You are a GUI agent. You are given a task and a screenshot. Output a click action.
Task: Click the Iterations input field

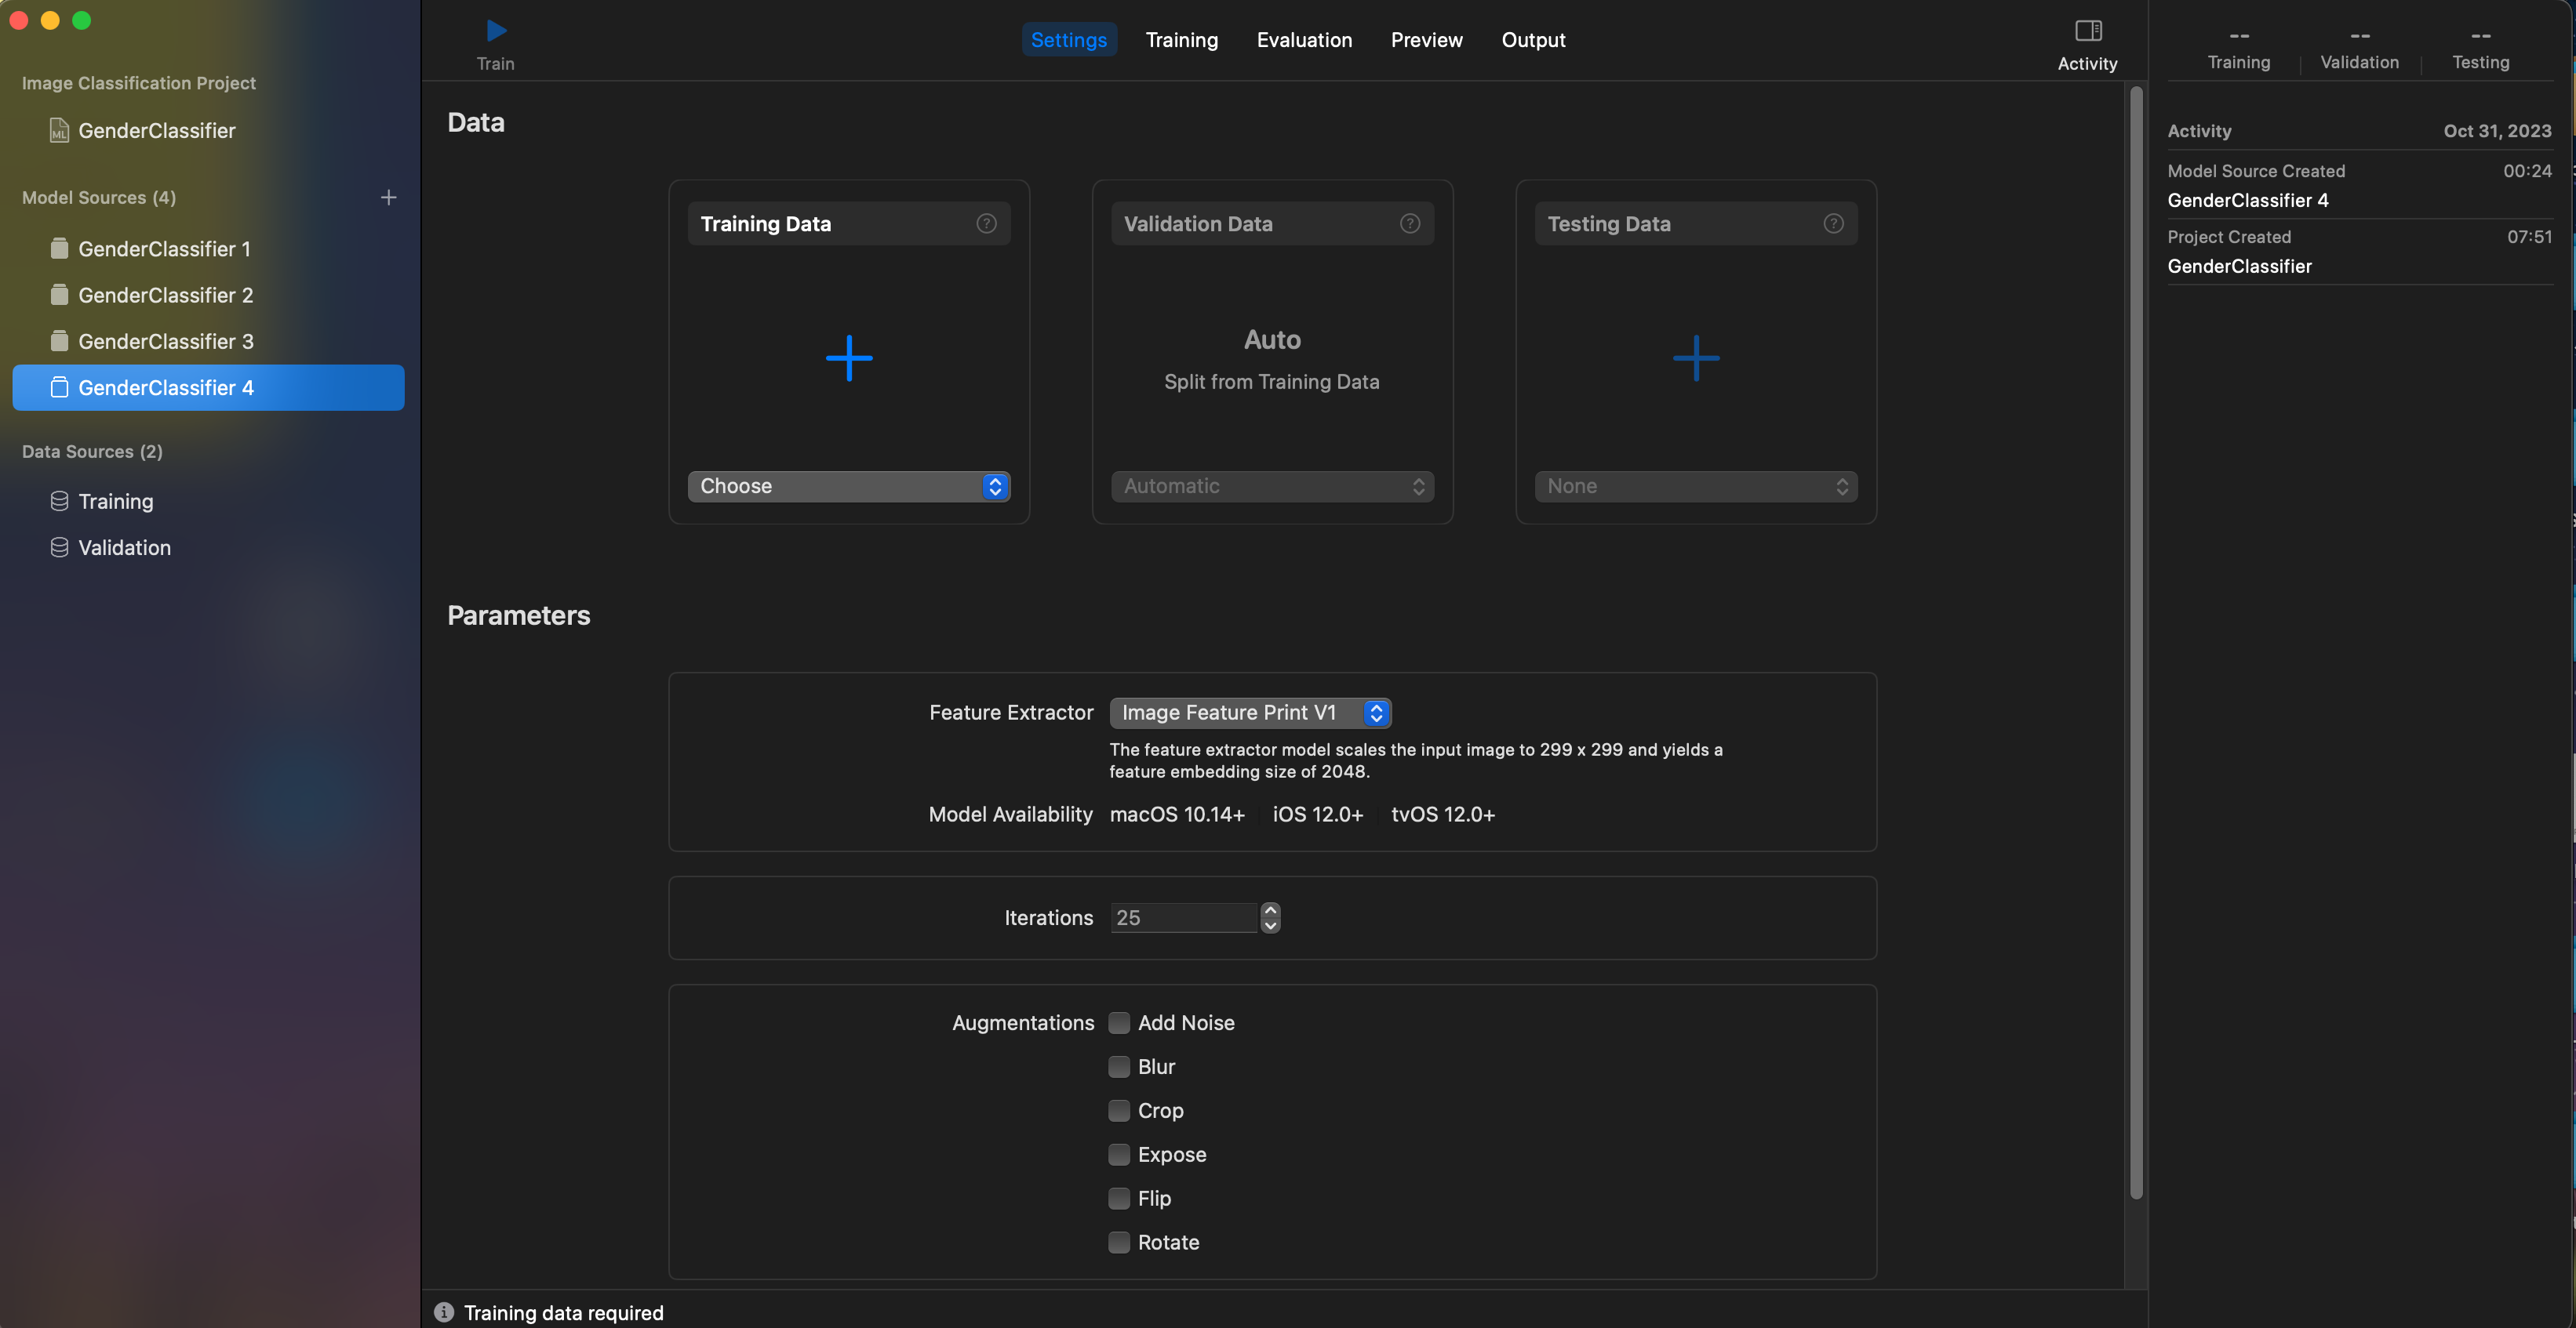click(x=1183, y=918)
